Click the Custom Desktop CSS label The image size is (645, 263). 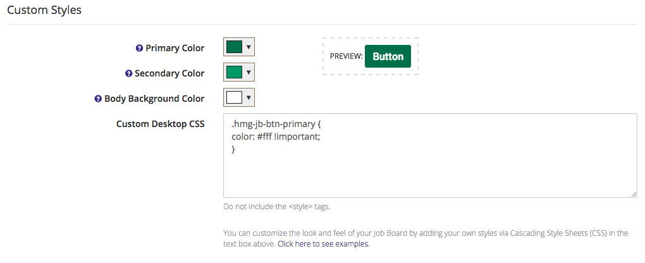pyautogui.click(x=161, y=124)
